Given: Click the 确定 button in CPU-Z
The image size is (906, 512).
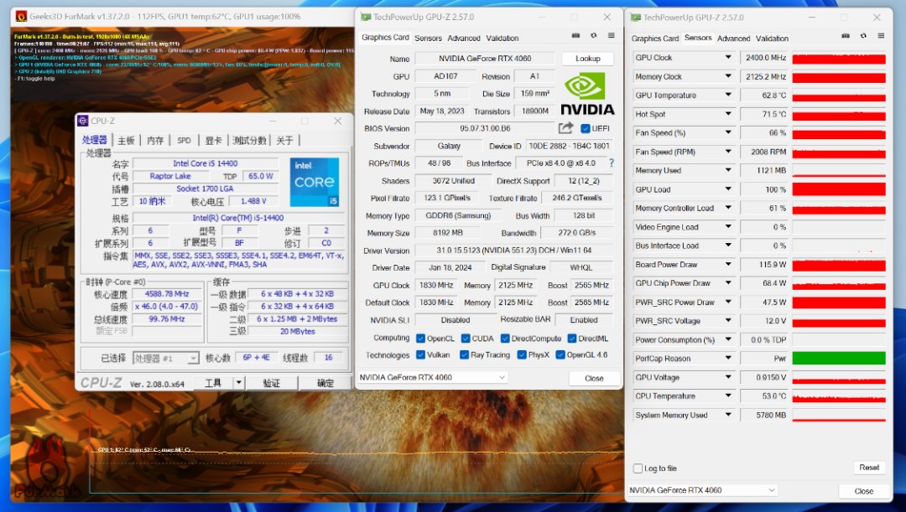Looking at the screenshot, I should pos(325,383).
